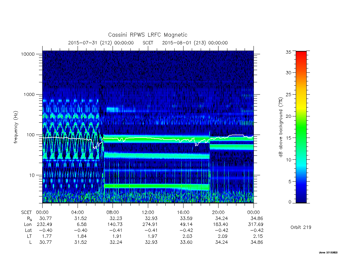
Task: Click the Lon value '317.69'
Action: [x=255, y=225]
